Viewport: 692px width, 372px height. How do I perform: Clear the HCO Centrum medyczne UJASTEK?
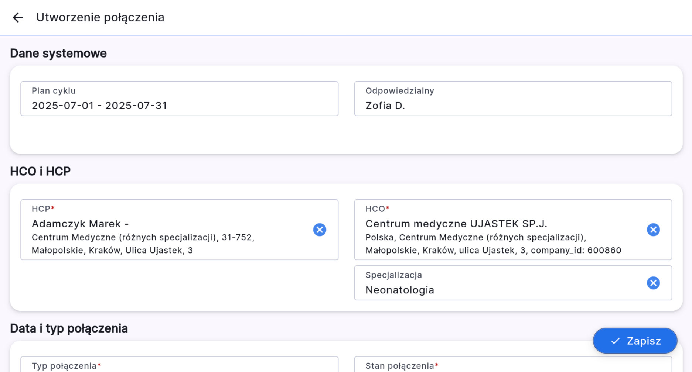(653, 230)
